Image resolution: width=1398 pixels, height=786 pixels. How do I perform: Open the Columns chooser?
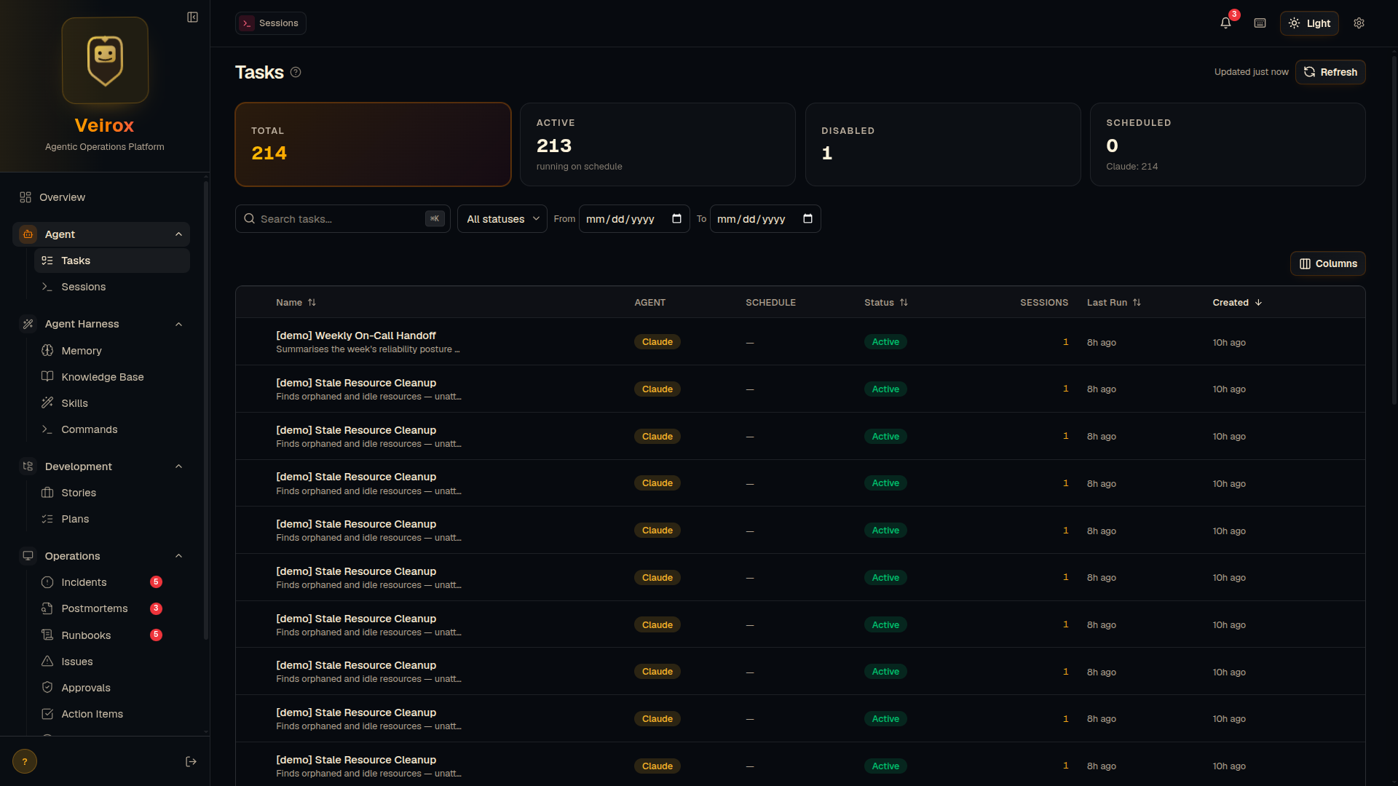(1328, 263)
